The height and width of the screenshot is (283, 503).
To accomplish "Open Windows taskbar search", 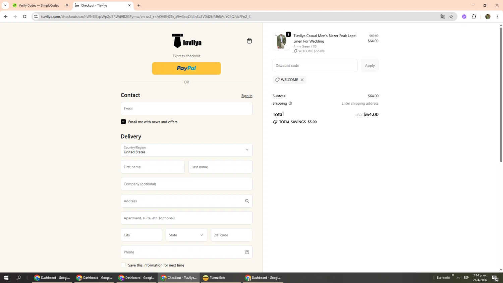I will point(19,278).
